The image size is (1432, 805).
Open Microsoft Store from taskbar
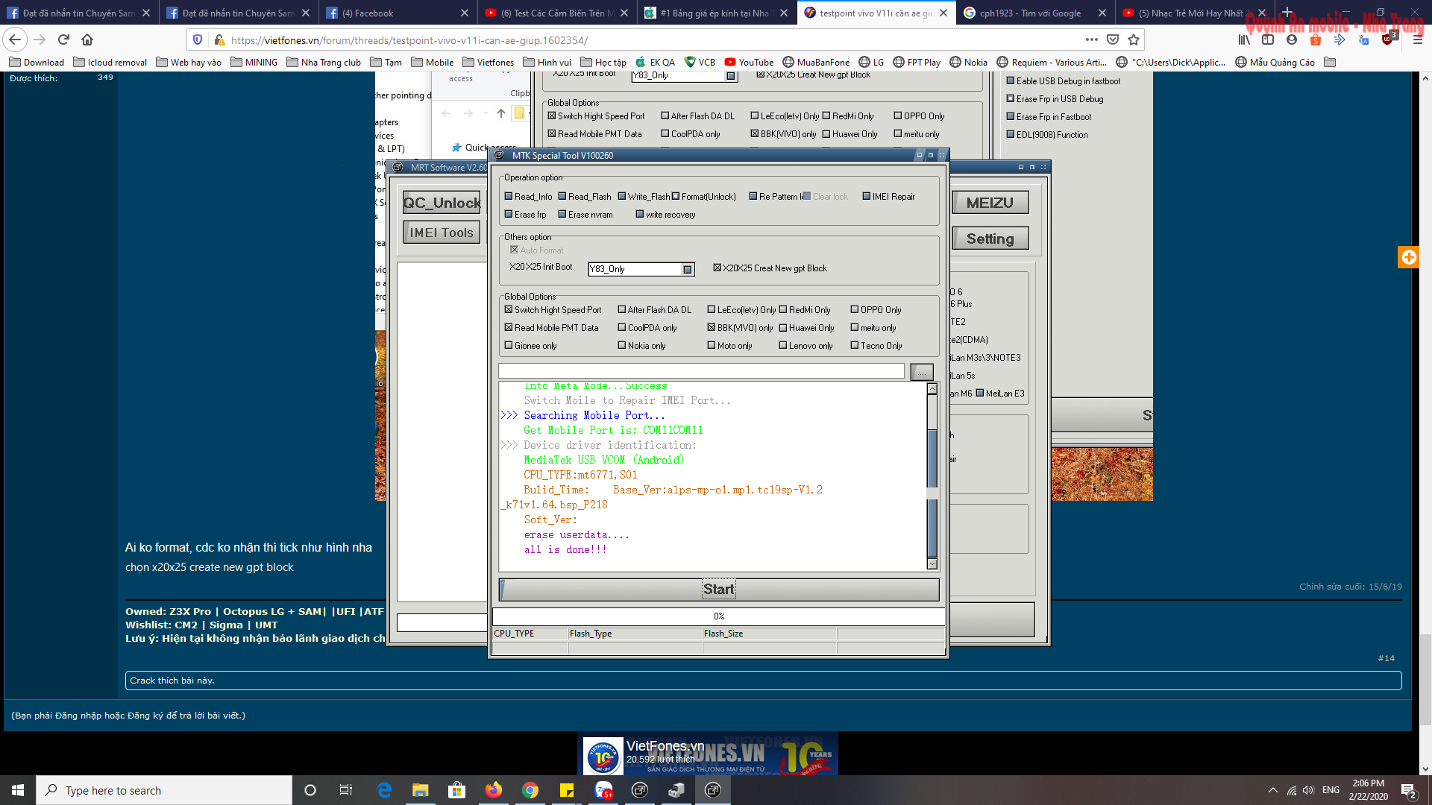(456, 790)
